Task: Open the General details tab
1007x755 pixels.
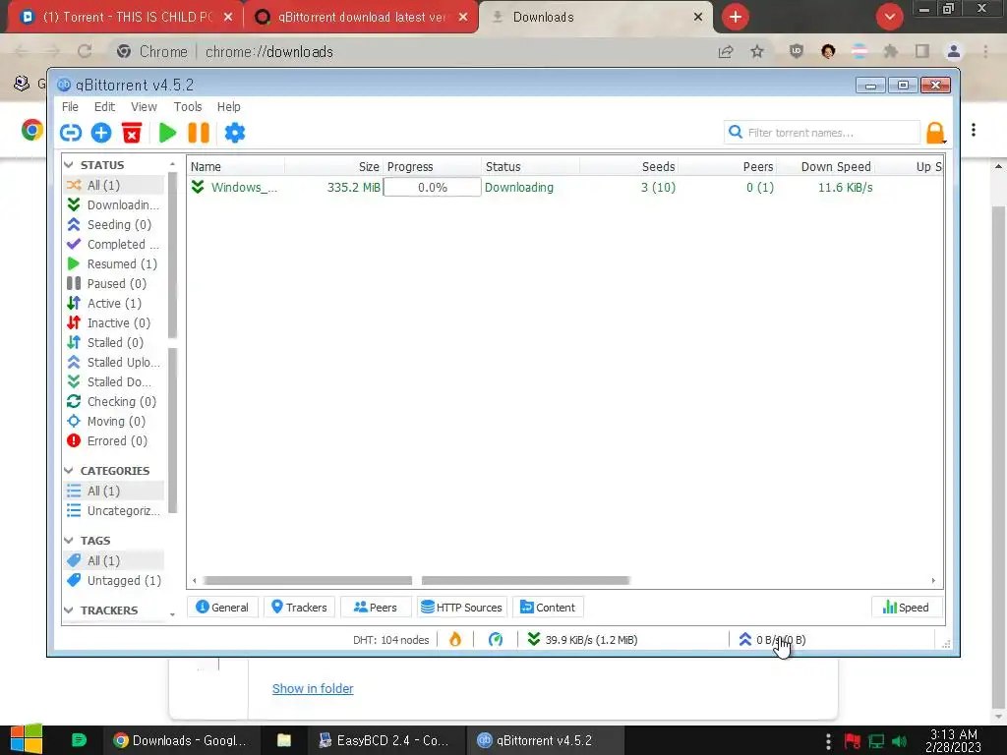Action: coord(222,608)
